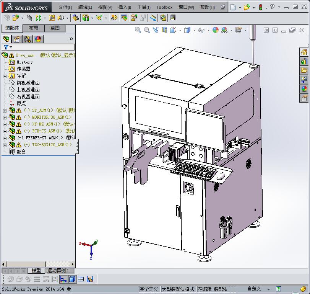Open the Hide/Show Items glasses dropdown arrow
The image size is (310, 294).
click(208, 31)
